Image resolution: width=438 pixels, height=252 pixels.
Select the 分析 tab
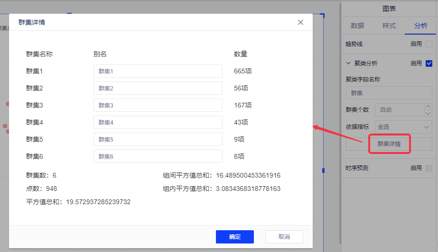[x=420, y=26]
